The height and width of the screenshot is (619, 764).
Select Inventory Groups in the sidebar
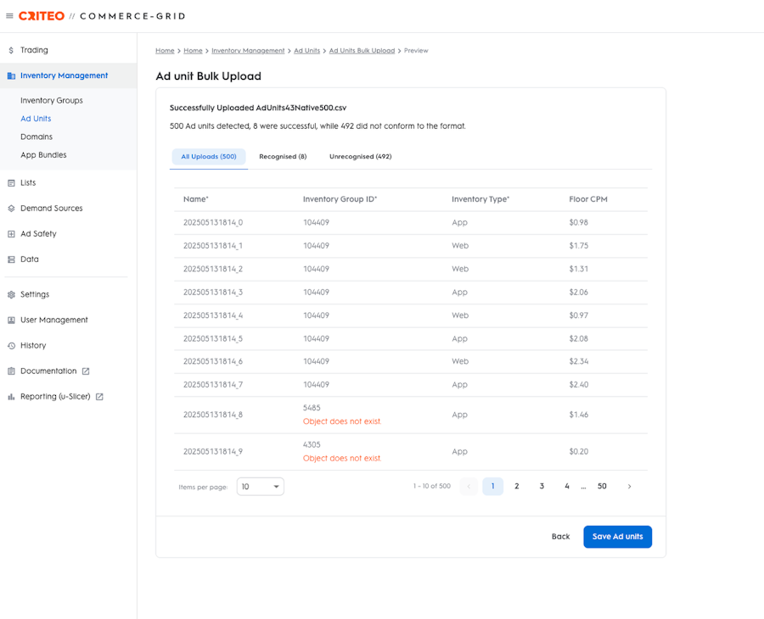(x=52, y=101)
